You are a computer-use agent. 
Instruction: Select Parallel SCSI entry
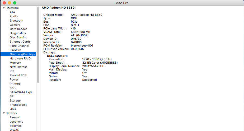click(x=18, y=75)
